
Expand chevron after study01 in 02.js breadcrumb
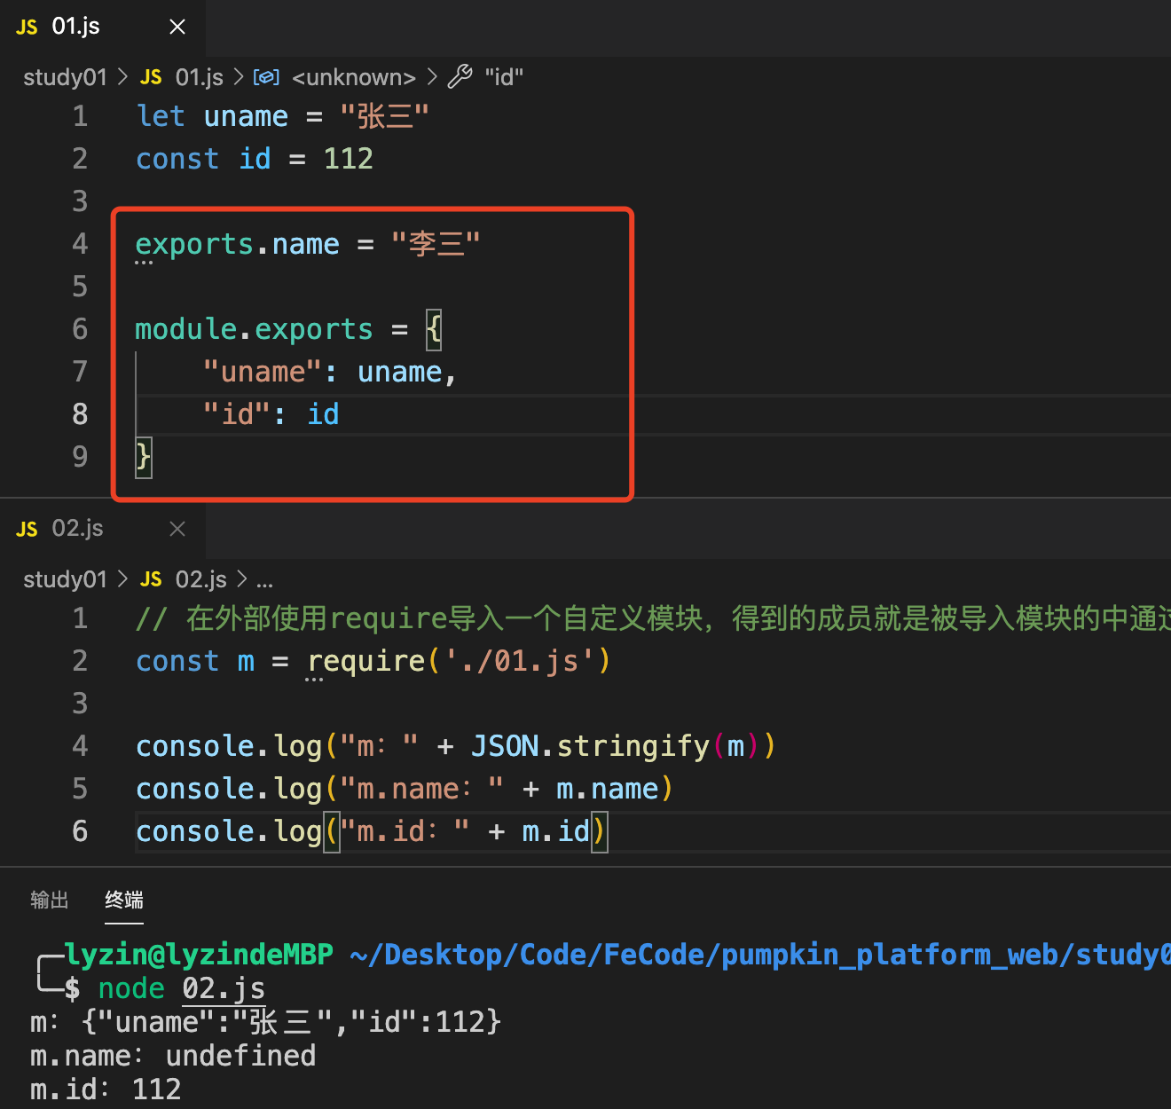pos(122,579)
